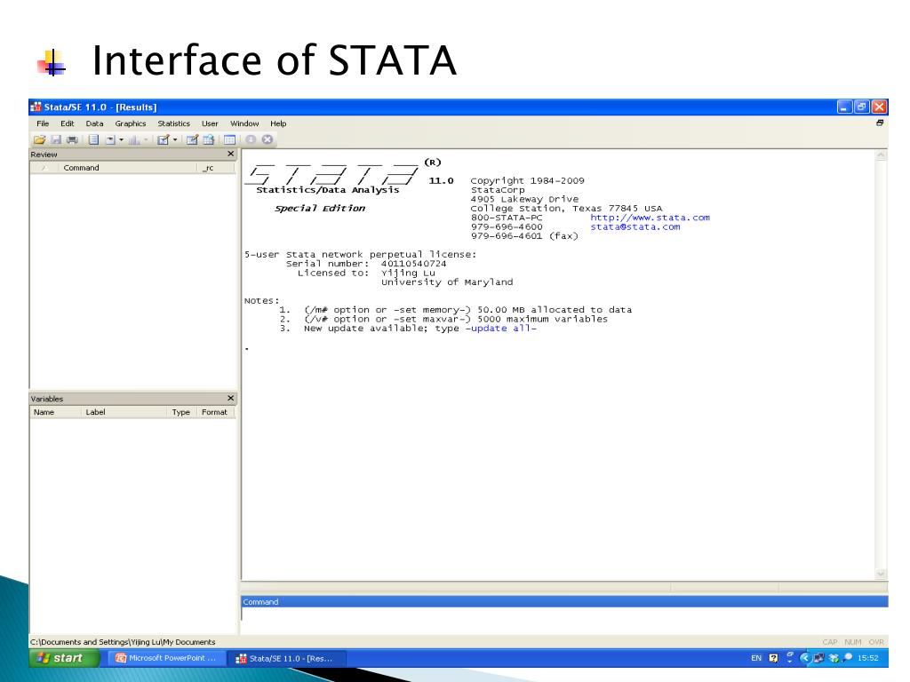Click the NUM status indicator
Viewport: 910px width, 682px height.
pyautogui.click(x=853, y=642)
